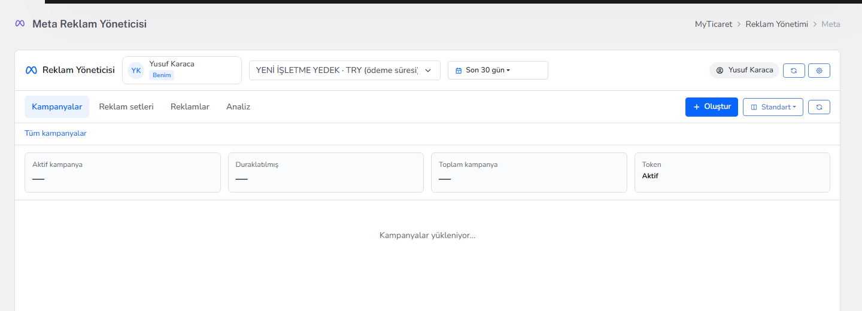Click the calendar icon in date picker
The height and width of the screenshot is (311, 862).
pyautogui.click(x=459, y=71)
